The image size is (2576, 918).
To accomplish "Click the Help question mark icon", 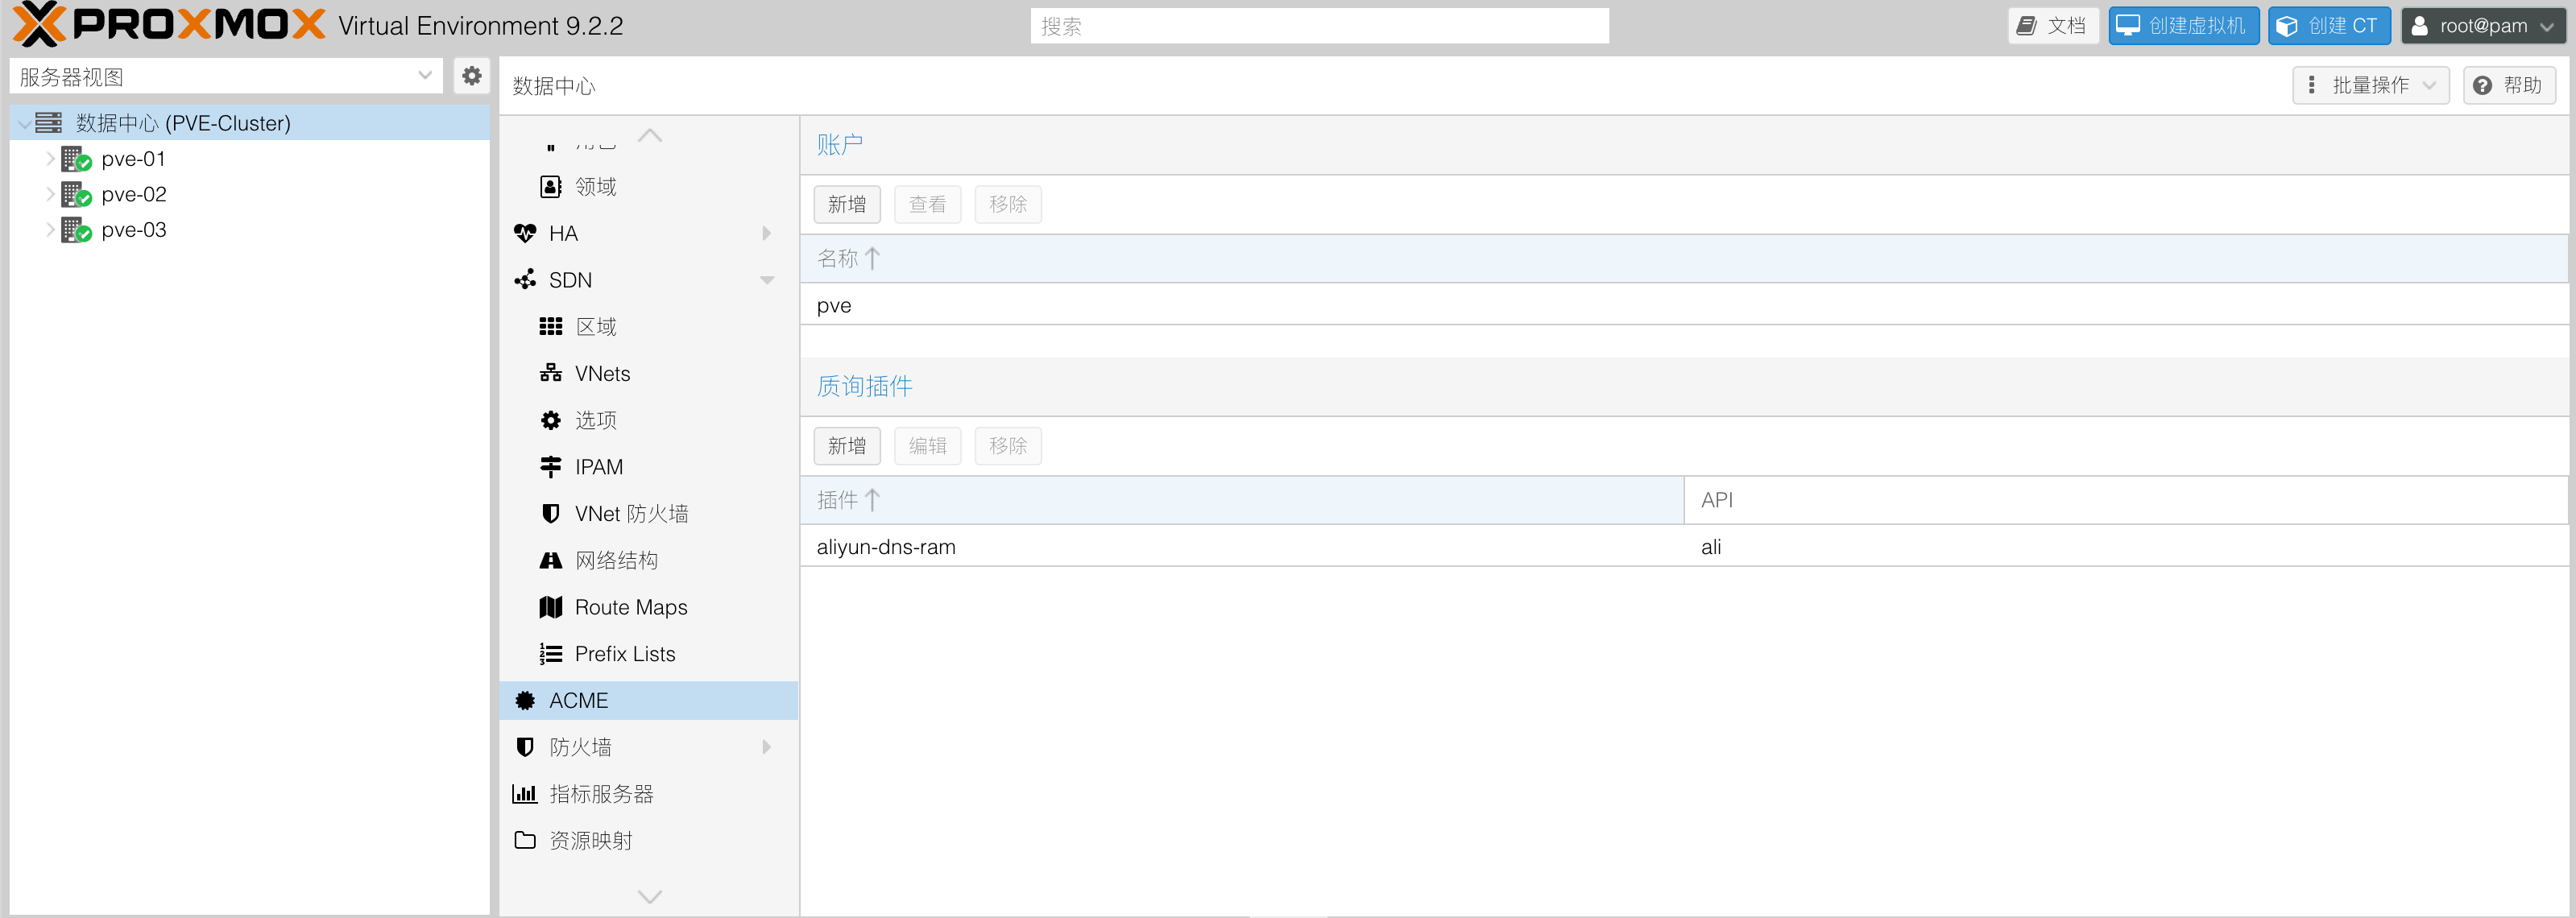I will coord(2482,86).
